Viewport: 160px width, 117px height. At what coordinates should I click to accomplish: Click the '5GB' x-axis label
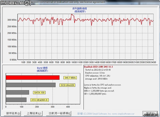coord(46,62)
